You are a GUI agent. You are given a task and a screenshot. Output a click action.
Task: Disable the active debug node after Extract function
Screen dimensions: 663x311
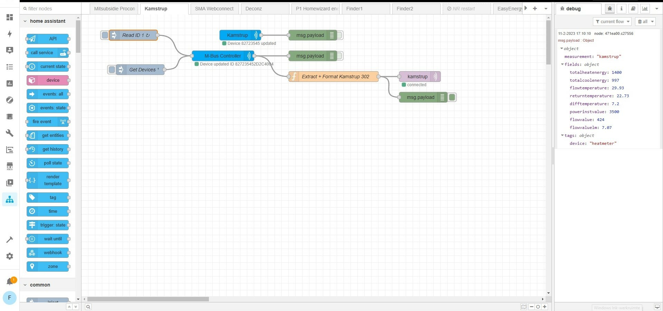[x=452, y=97]
